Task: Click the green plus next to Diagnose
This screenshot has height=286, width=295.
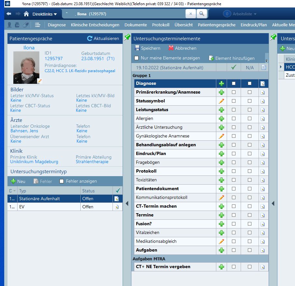Action: tap(221, 84)
